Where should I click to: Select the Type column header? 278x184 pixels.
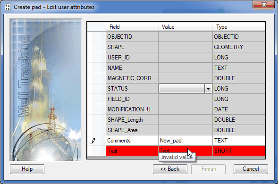pyautogui.click(x=239, y=27)
